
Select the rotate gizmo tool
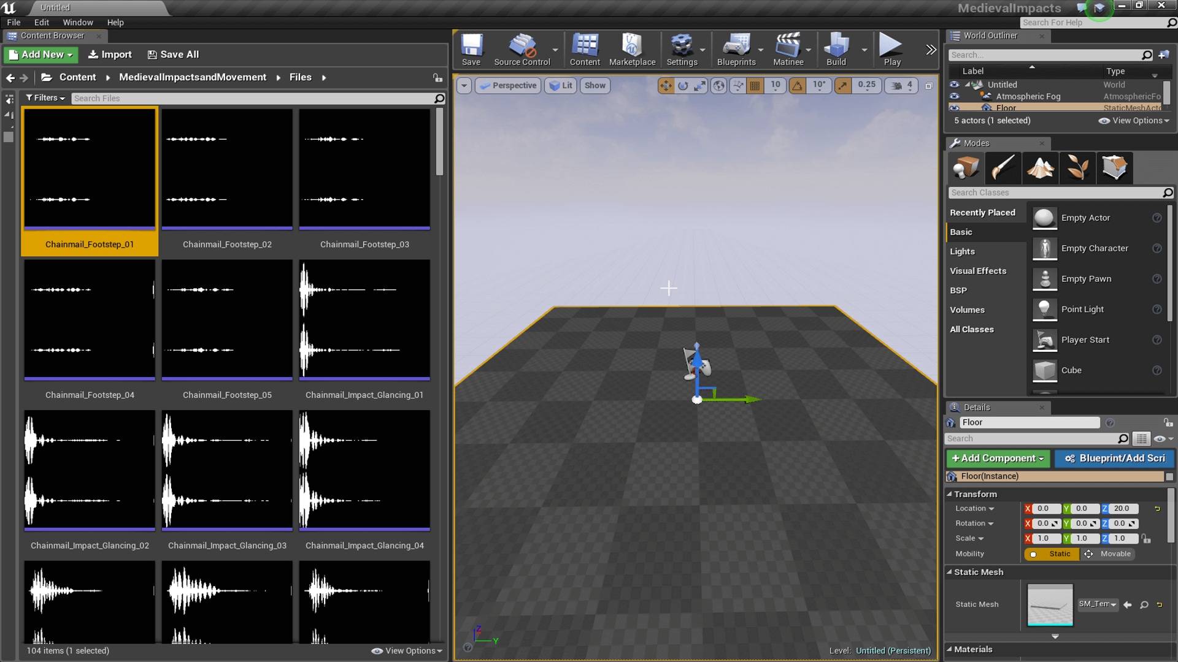(x=683, y=86)
